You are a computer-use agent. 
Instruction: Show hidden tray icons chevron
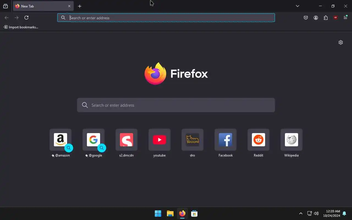[x=301, y=213]
